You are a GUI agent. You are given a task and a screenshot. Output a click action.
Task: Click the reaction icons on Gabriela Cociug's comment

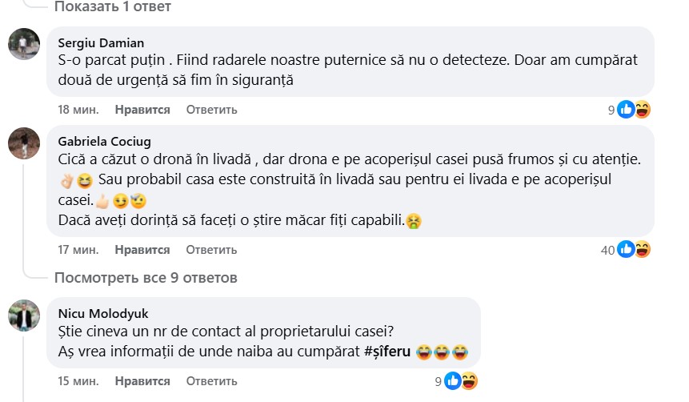(633, 250)
